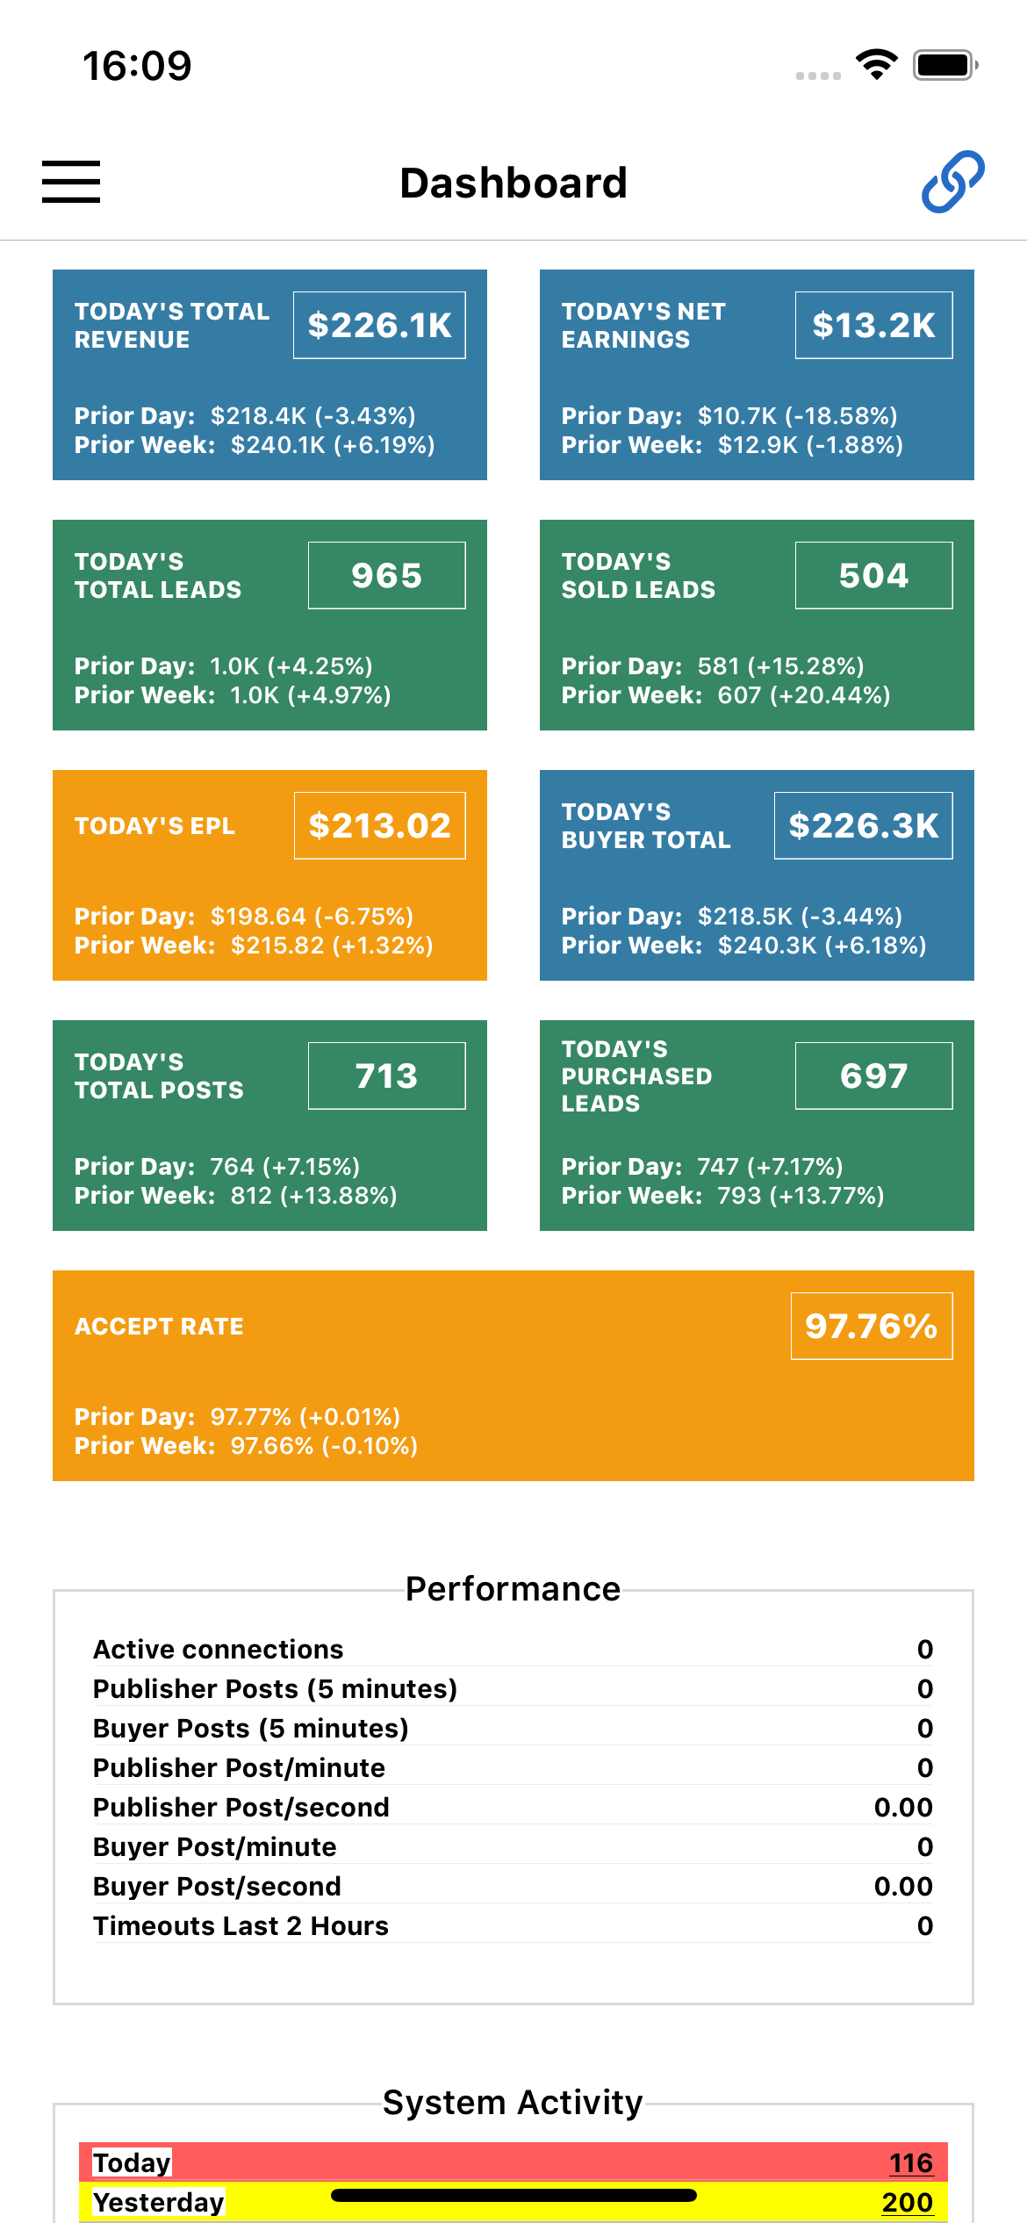Viewport: 1027px width, 2223px height.
Task: Tap the Today's EPL $213.02 value
Action: [x=380, y=825]
